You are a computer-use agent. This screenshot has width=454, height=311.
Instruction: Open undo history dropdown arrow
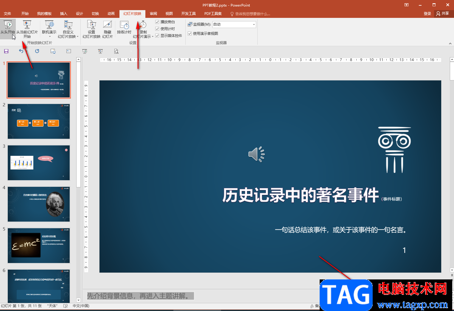pos(27,51)
